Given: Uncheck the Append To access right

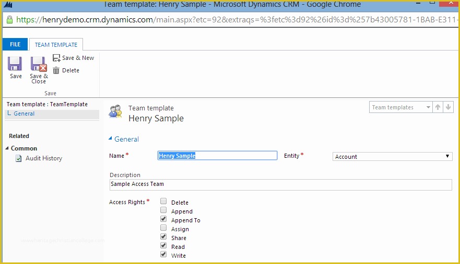Looking at the screenshot, I should [163, 219].
